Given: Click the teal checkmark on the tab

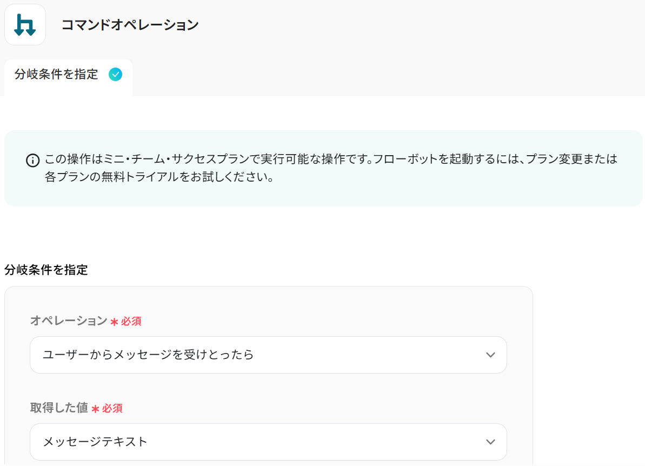Looking at the screenshot, I should [x=115, y=75].
